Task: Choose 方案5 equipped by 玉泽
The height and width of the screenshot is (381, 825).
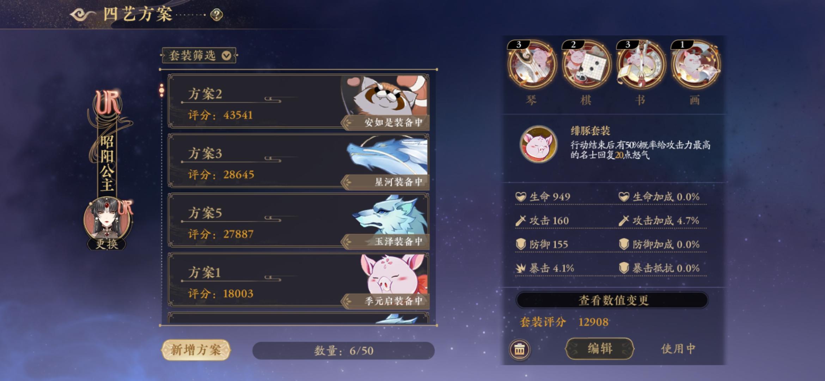Action: click(x=298, y=221)
